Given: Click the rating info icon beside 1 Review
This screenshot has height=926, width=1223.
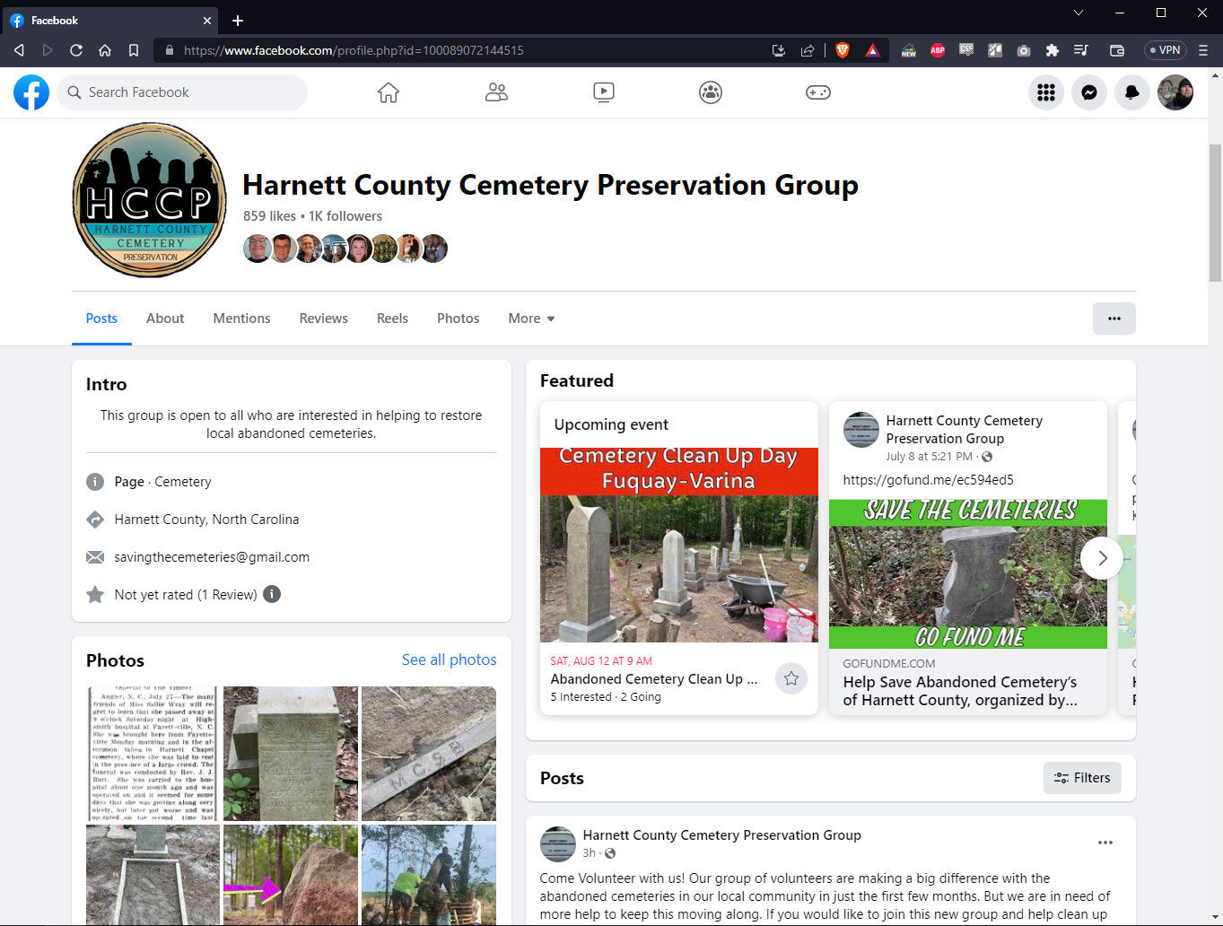Looking at the screenshot, I should point(272,594).
